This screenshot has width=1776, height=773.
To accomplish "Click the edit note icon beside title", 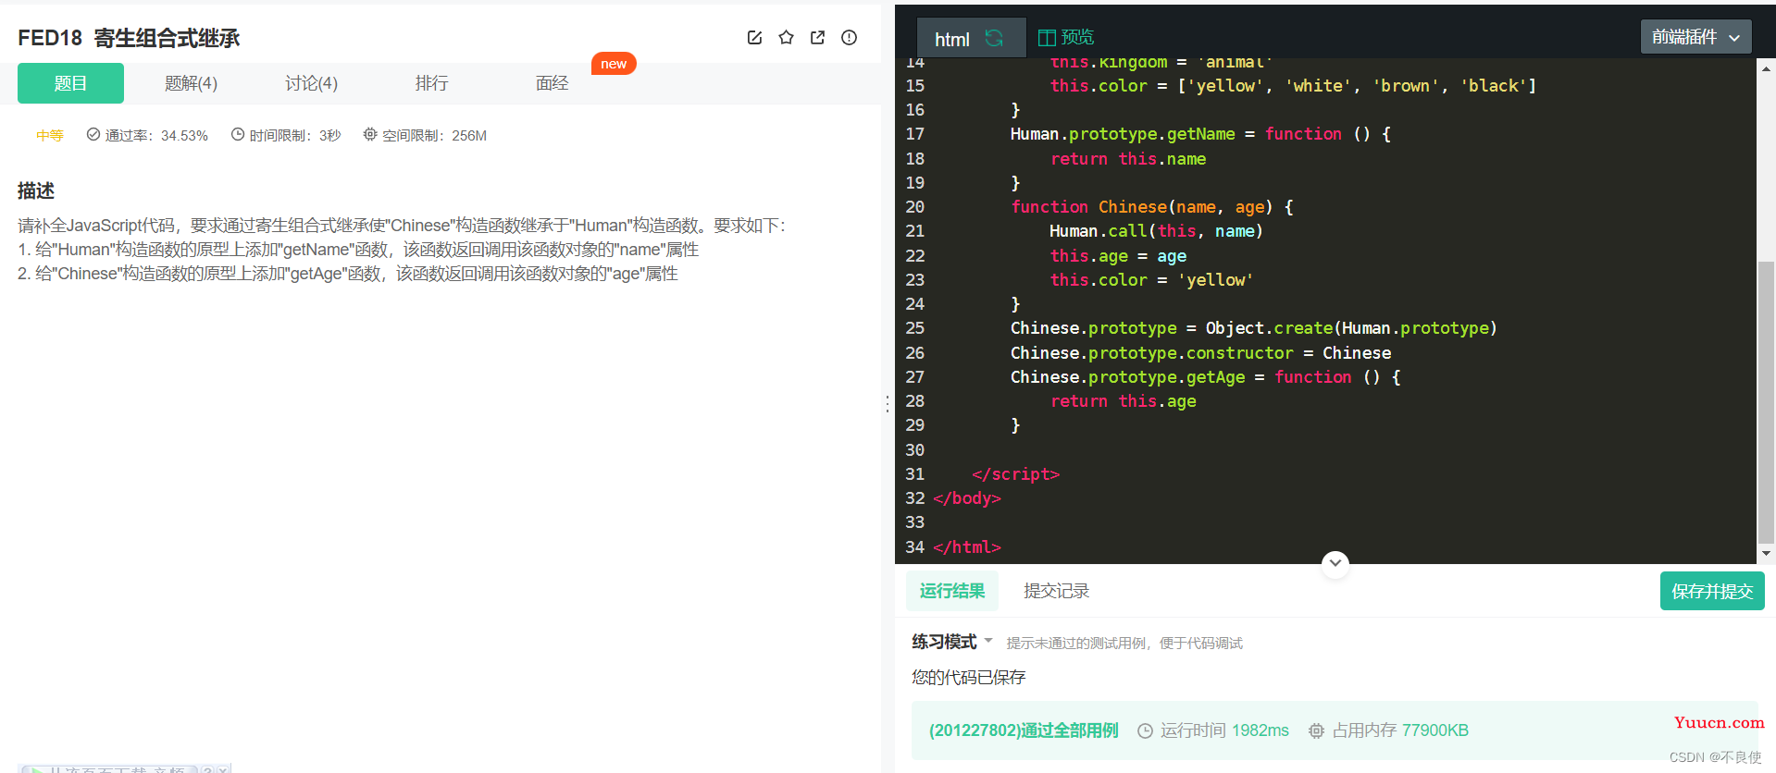I will tap(754, 38).
